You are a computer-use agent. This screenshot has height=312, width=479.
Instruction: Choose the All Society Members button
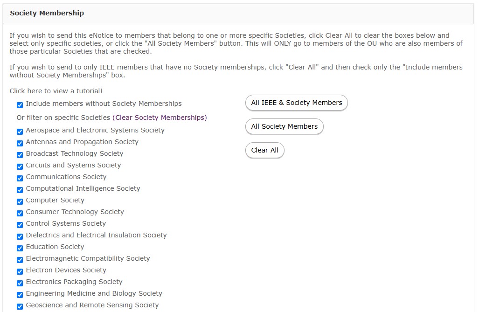284,126
